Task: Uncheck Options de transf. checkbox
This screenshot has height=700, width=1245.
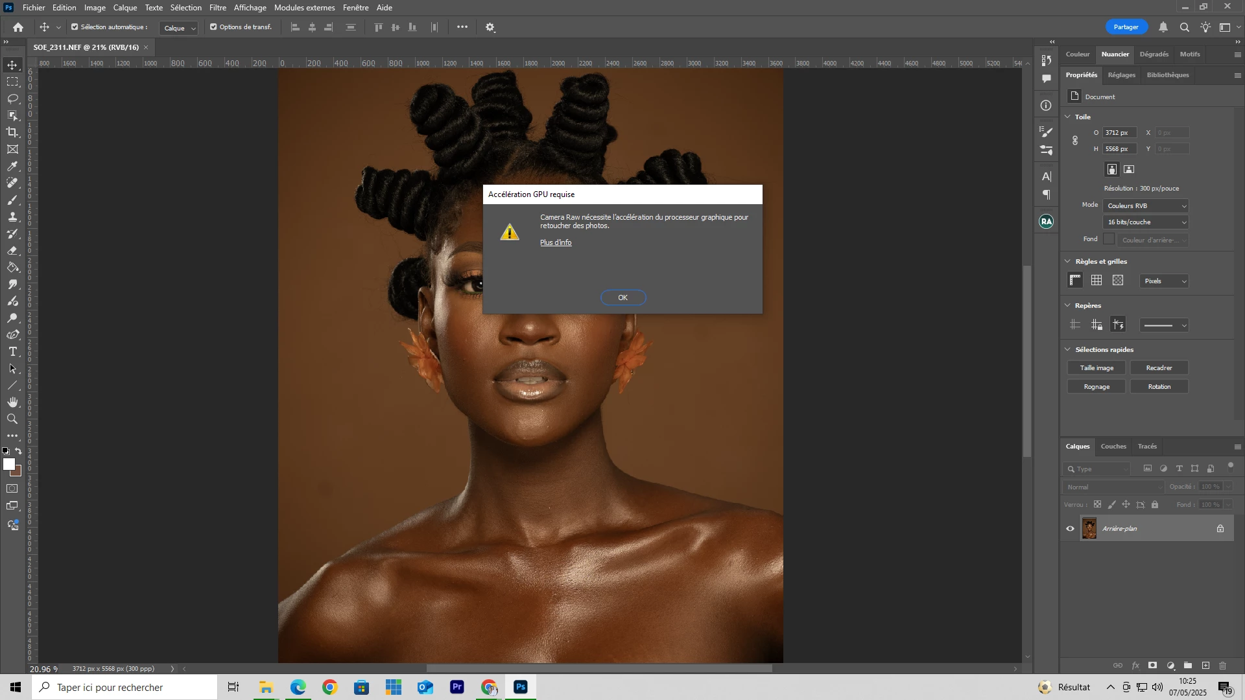Action: 213,27
